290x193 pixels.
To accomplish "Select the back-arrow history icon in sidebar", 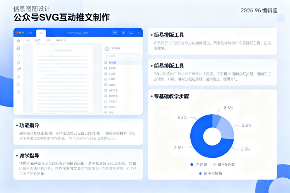I will 18,84.
